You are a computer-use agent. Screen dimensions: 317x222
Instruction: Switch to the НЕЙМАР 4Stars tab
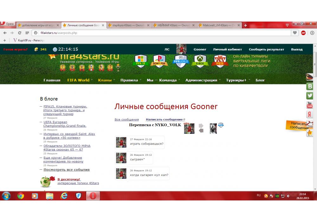pyautogui.click(x=174, y=25)
